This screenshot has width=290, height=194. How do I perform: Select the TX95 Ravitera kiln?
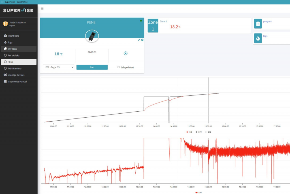19,68
